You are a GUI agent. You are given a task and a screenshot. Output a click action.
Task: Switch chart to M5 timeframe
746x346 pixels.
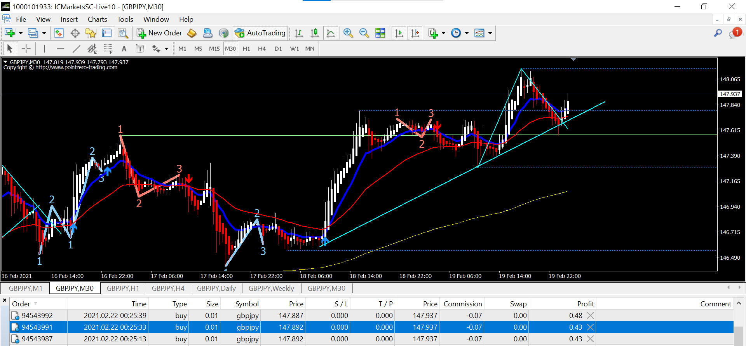[x=198, y=49]
